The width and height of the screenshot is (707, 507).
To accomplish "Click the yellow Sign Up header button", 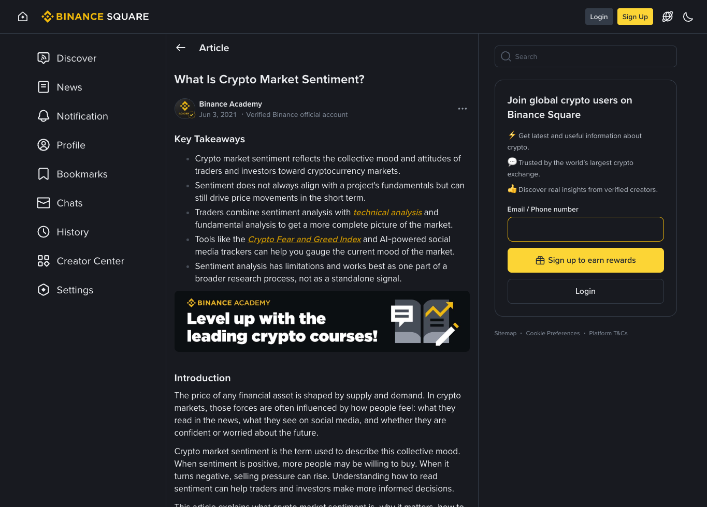I will point(635,17).
